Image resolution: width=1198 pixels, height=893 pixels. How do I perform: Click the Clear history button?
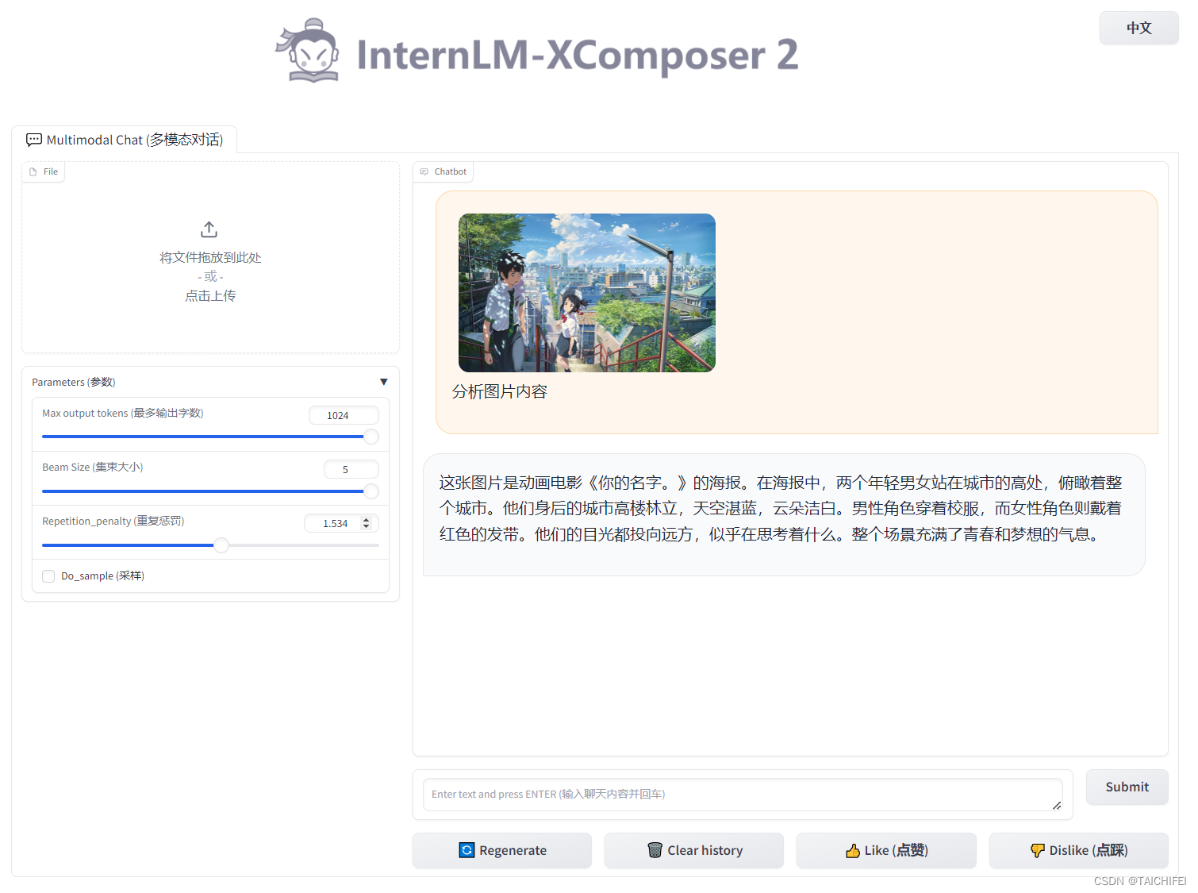pos(694,850)
